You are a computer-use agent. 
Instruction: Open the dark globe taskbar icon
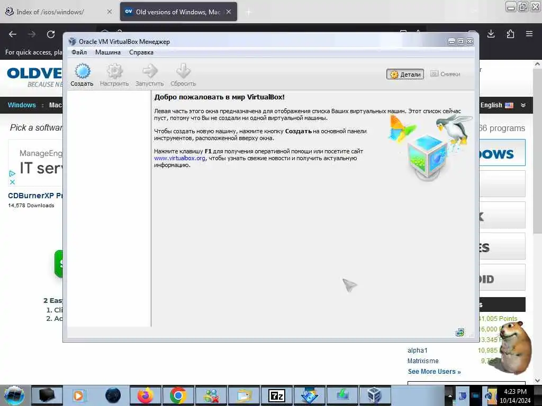(x=113, y=395)
